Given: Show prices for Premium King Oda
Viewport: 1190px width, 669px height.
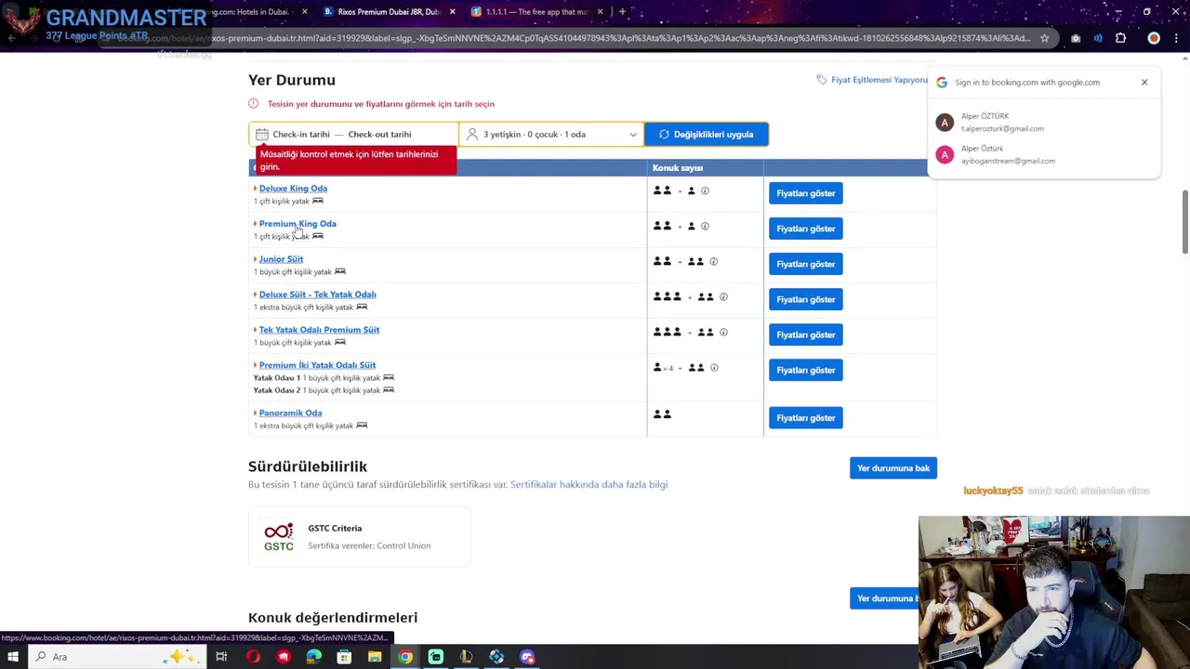Looking at the screenshot, I should pyautogui.click(x=806, y=229).
